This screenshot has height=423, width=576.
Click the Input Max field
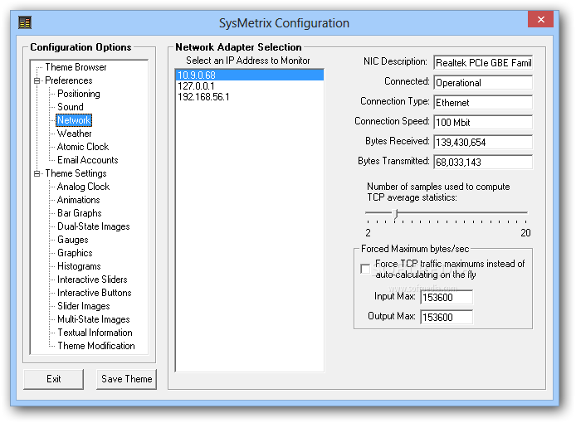pyautogui.click(x=447, y=297)
